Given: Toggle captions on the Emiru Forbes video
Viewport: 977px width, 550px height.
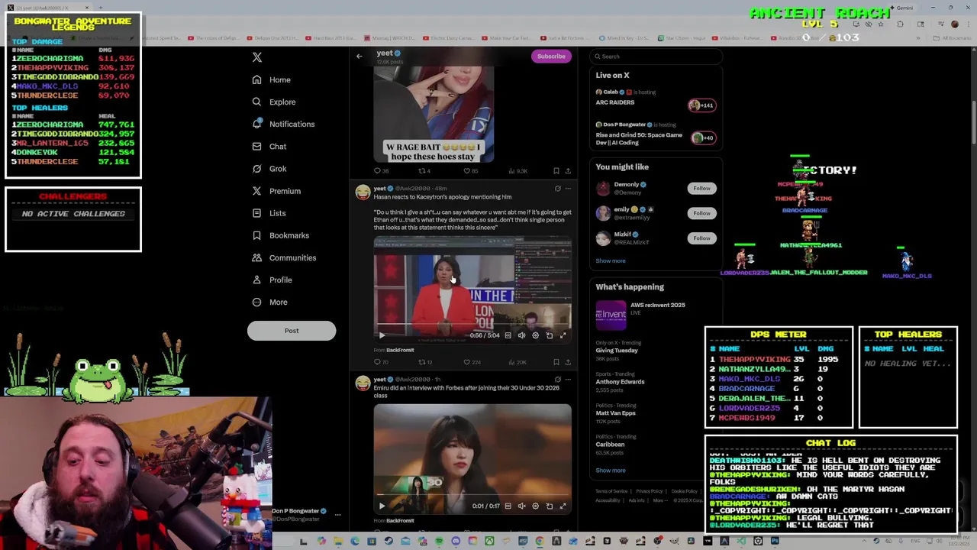Looking at the screenshot, I should pyautogui.click(x=508, y=506).
